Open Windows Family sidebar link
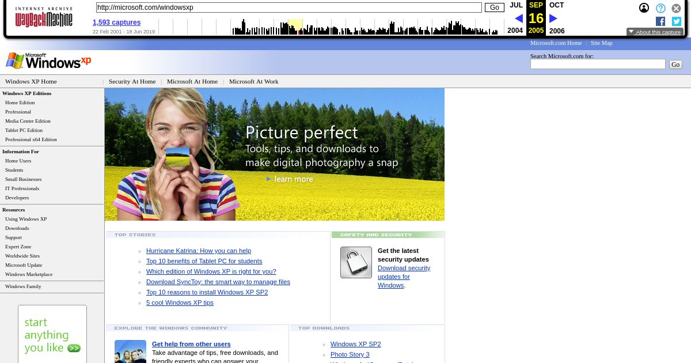The height and width of the screenshot is (363, 691). point(23,286)
